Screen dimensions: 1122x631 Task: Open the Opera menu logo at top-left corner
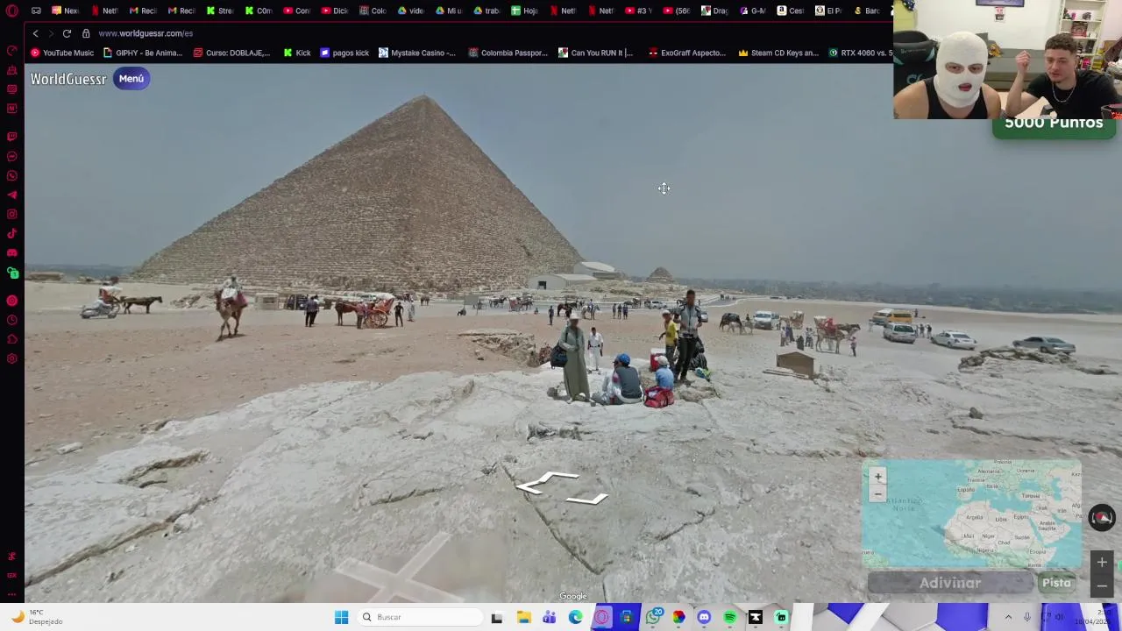pyautogui.click(x=12, y=11)
